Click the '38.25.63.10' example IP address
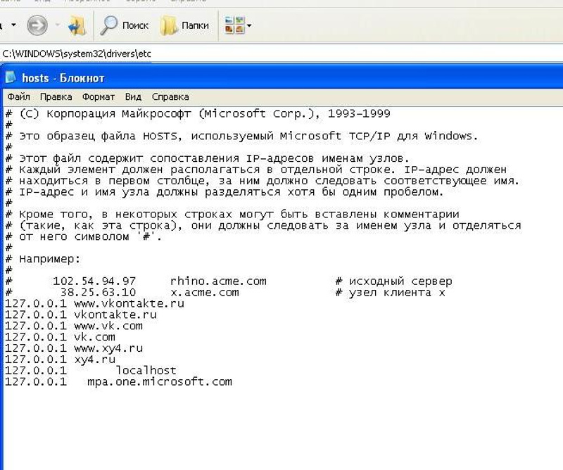 click(x=98, y=292)
